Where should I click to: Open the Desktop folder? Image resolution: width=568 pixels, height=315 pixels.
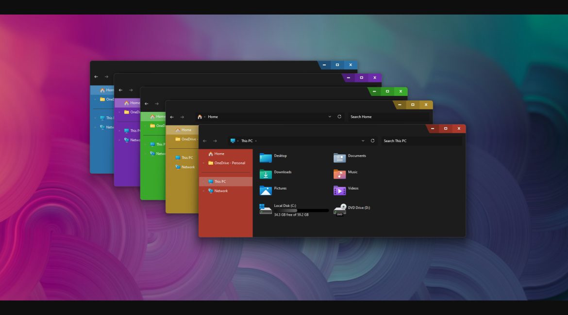[x=273, y=157]
